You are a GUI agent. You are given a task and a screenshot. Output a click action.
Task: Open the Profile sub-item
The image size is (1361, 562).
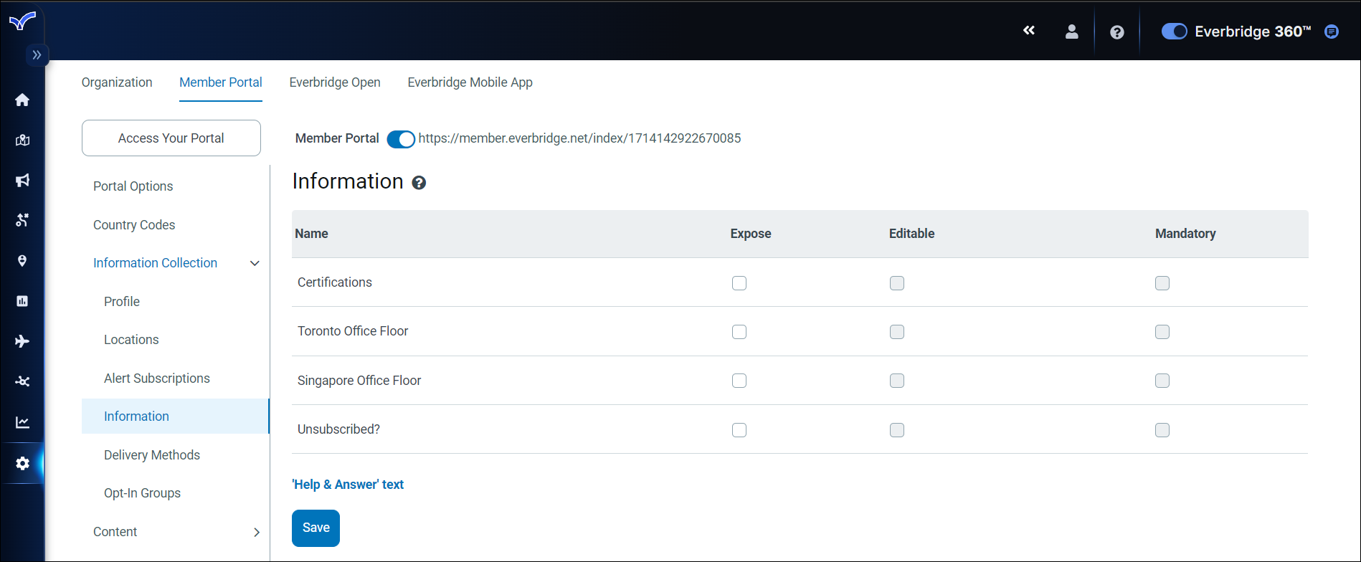pos(122,302)
